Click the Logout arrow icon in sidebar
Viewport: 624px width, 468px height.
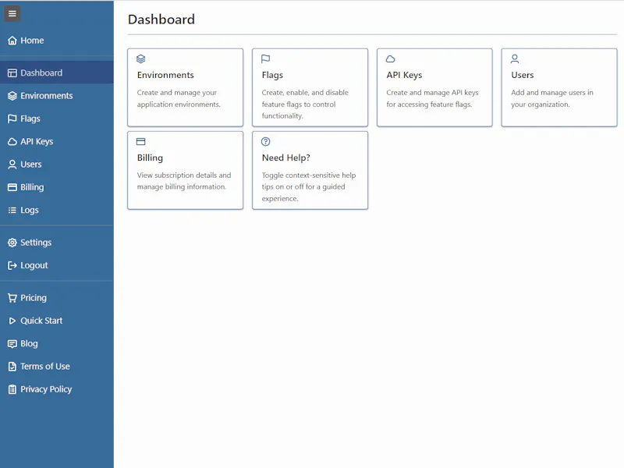[x=12, y=265]
